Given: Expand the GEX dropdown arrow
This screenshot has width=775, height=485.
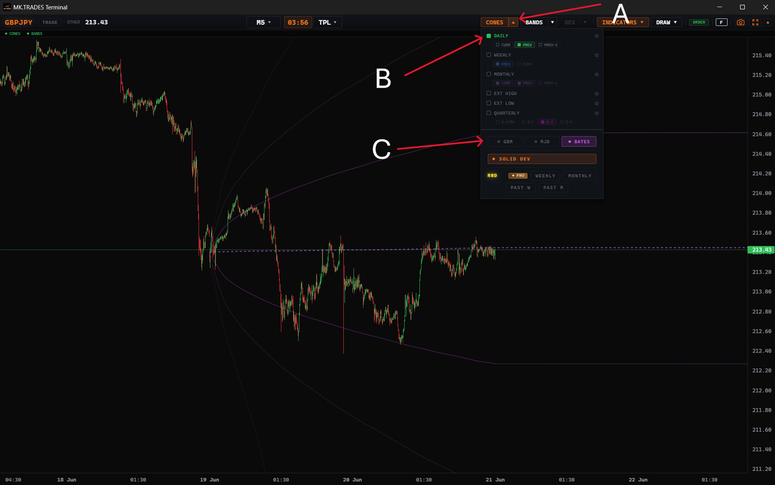Looking at the screenshot, I should click(585, 22).
